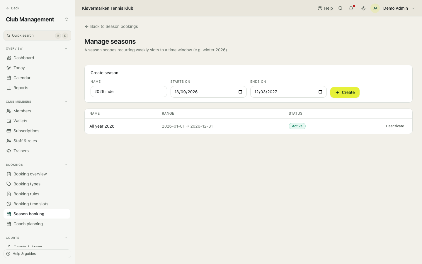The width and height of the screenshot is (422, 264).
Task: Go to Booking overview
Action: pos(37,174)
